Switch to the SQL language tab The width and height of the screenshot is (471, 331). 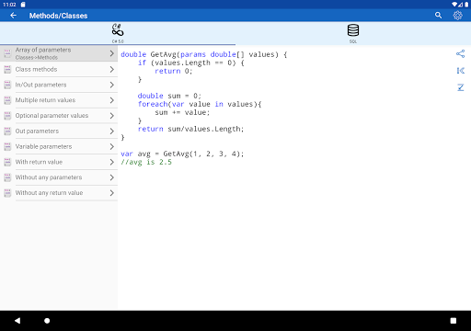pyautogui.click(x=353, y=33)
